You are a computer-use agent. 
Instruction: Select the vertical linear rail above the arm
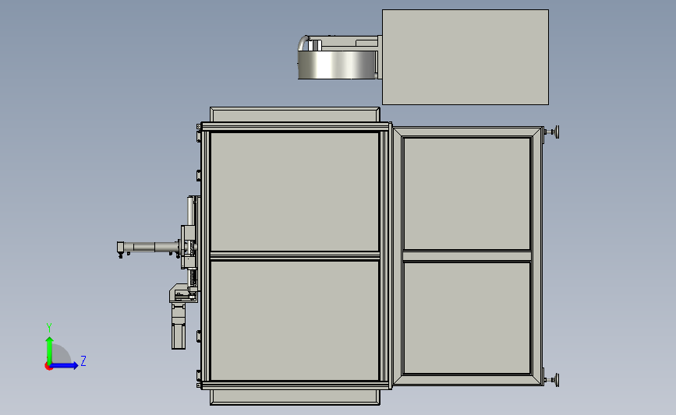(190, 210)
